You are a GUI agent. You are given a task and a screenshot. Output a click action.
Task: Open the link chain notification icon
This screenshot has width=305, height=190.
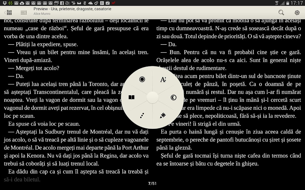pyautogui.click(x=96, y=3)
